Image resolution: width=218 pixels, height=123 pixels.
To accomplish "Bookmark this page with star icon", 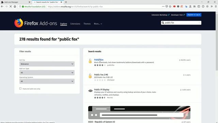I will tap(170, 6).
